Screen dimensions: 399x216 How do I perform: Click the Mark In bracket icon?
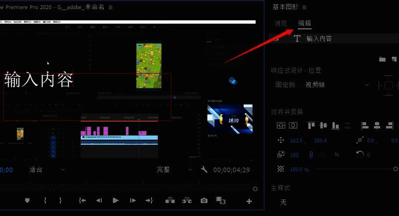tap(45, 201)
